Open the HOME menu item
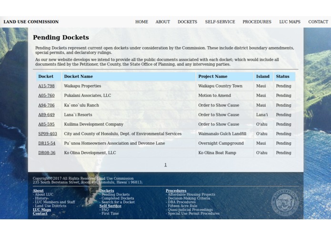The width and height of the screenshot is (331, 235). (x=141, y=22)
